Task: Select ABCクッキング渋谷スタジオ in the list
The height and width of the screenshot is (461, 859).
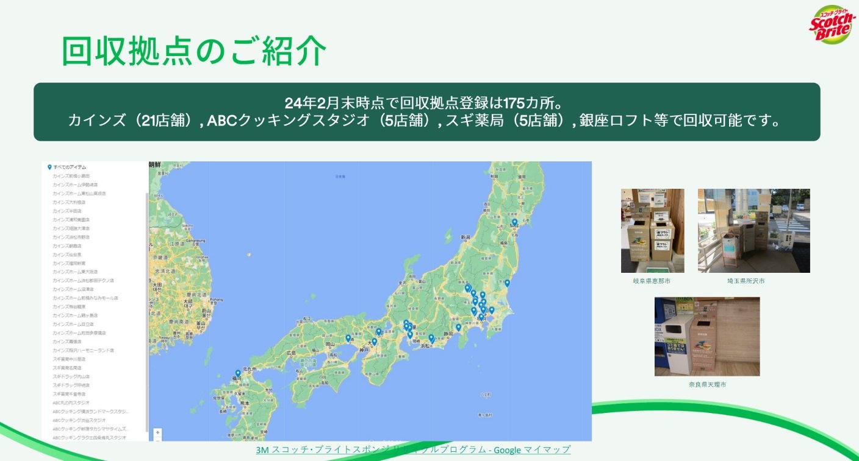Action: tap(79, 420)
